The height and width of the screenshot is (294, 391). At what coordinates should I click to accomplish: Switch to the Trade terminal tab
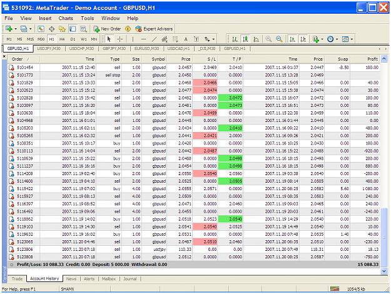tap(17, 279)
